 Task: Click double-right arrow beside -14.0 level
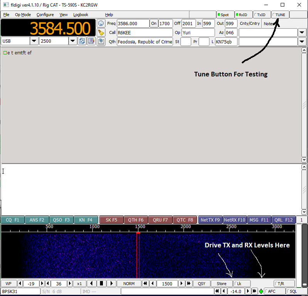pos(254,291)
